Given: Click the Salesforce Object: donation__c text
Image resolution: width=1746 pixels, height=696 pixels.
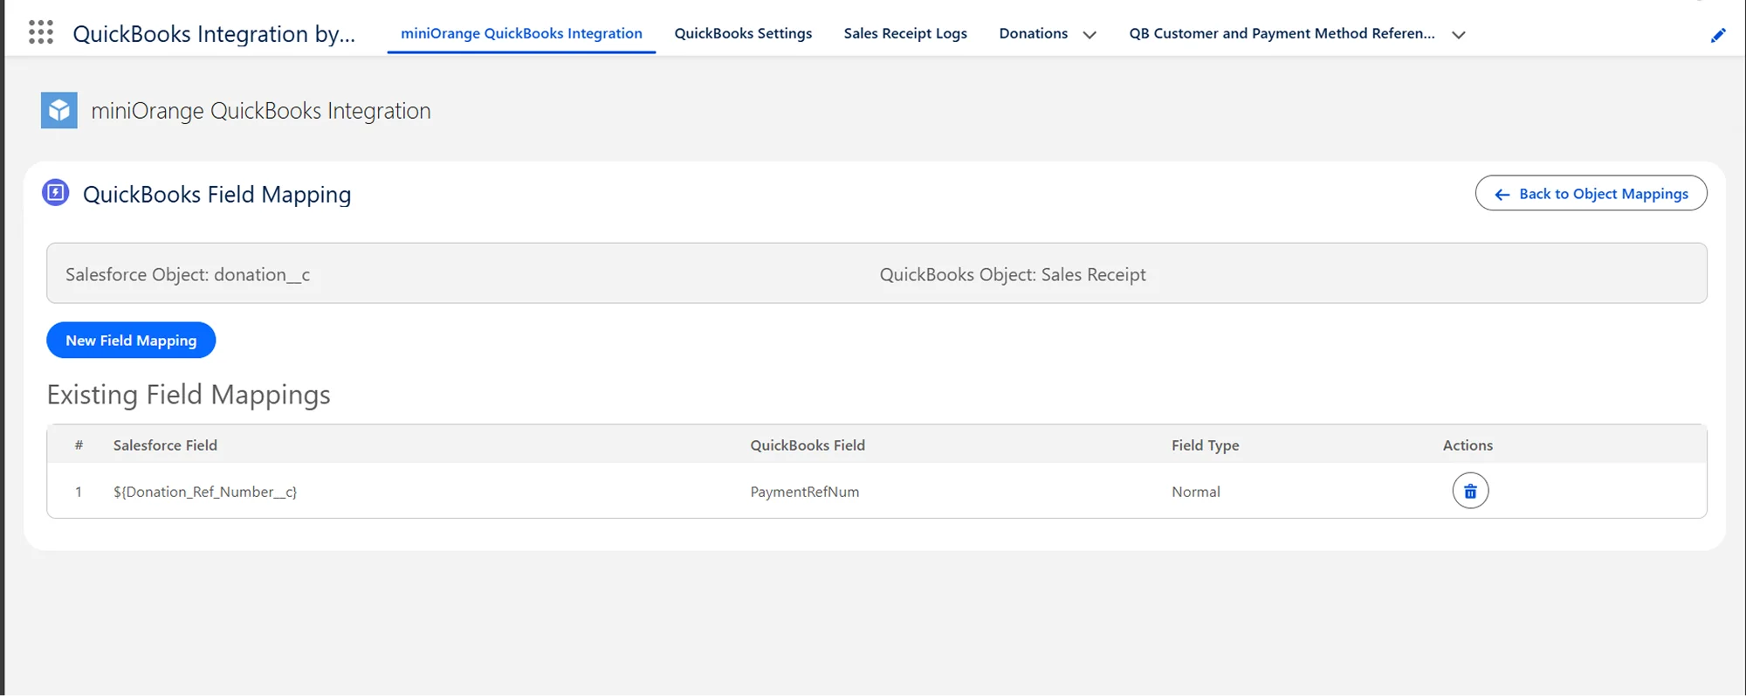Looking at the screenshot, I should [x=188, y=274].
